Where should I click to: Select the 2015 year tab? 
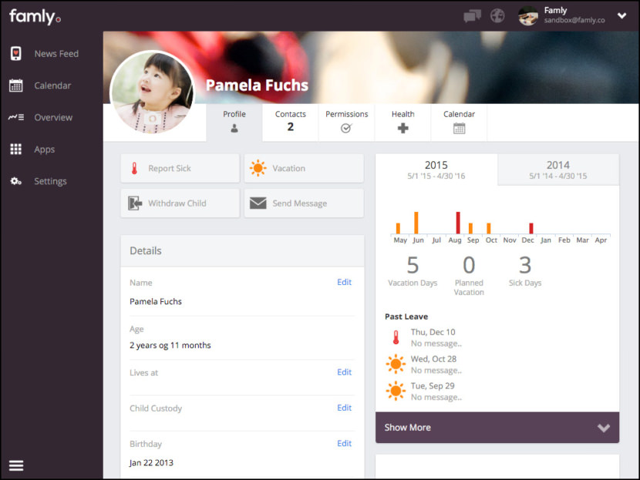[x=436, y=170]
